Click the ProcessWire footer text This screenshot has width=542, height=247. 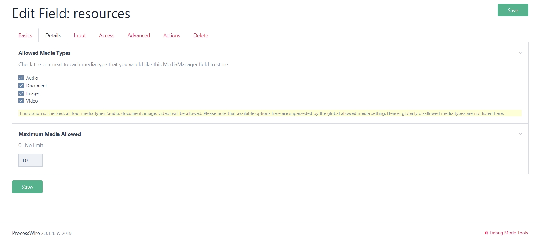click(26, 233)
